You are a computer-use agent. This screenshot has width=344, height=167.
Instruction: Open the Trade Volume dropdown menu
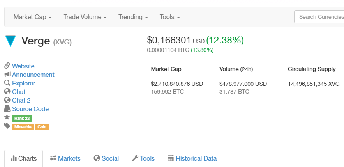pos(85,17)
